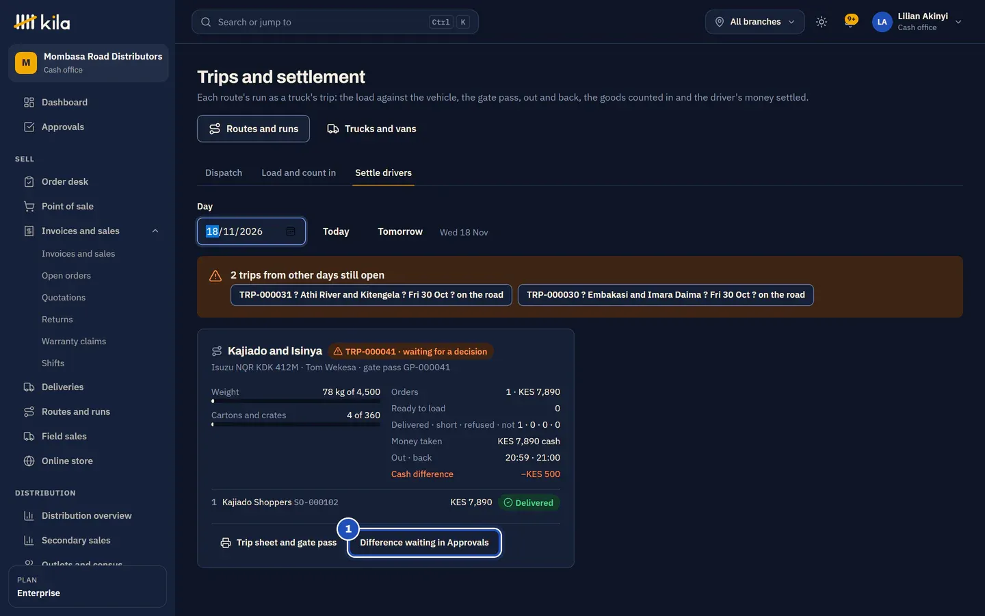Viewport: 985px width, 616px height.
Task: Open trip TRP-000031 Athi River and Kitengela
Action: (371, 295)
